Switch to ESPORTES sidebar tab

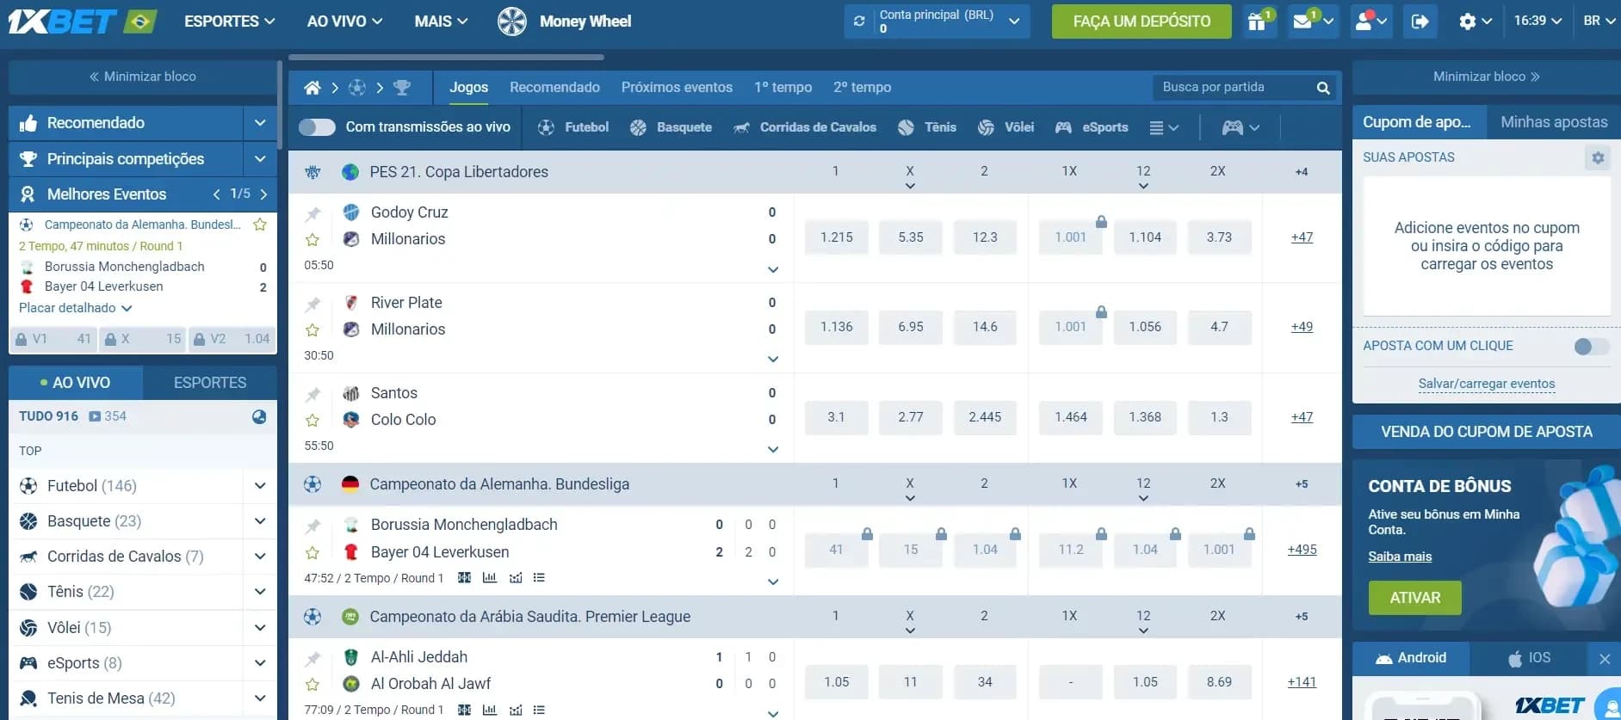click(210, 383)
